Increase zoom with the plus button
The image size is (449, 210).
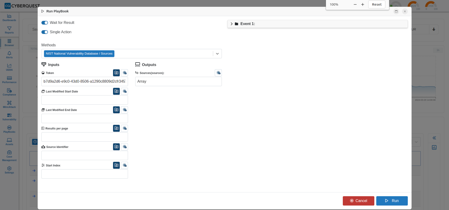click(x=363, y=4)
